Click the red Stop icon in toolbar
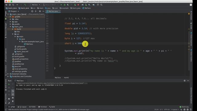Viewport: 197px width, 111px height. click(78, 5)
